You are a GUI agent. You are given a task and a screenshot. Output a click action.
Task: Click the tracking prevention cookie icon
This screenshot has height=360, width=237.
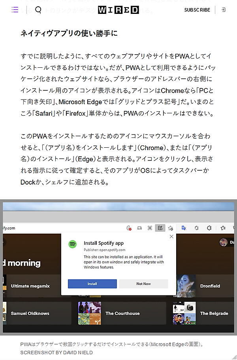[x=129, y=228]
